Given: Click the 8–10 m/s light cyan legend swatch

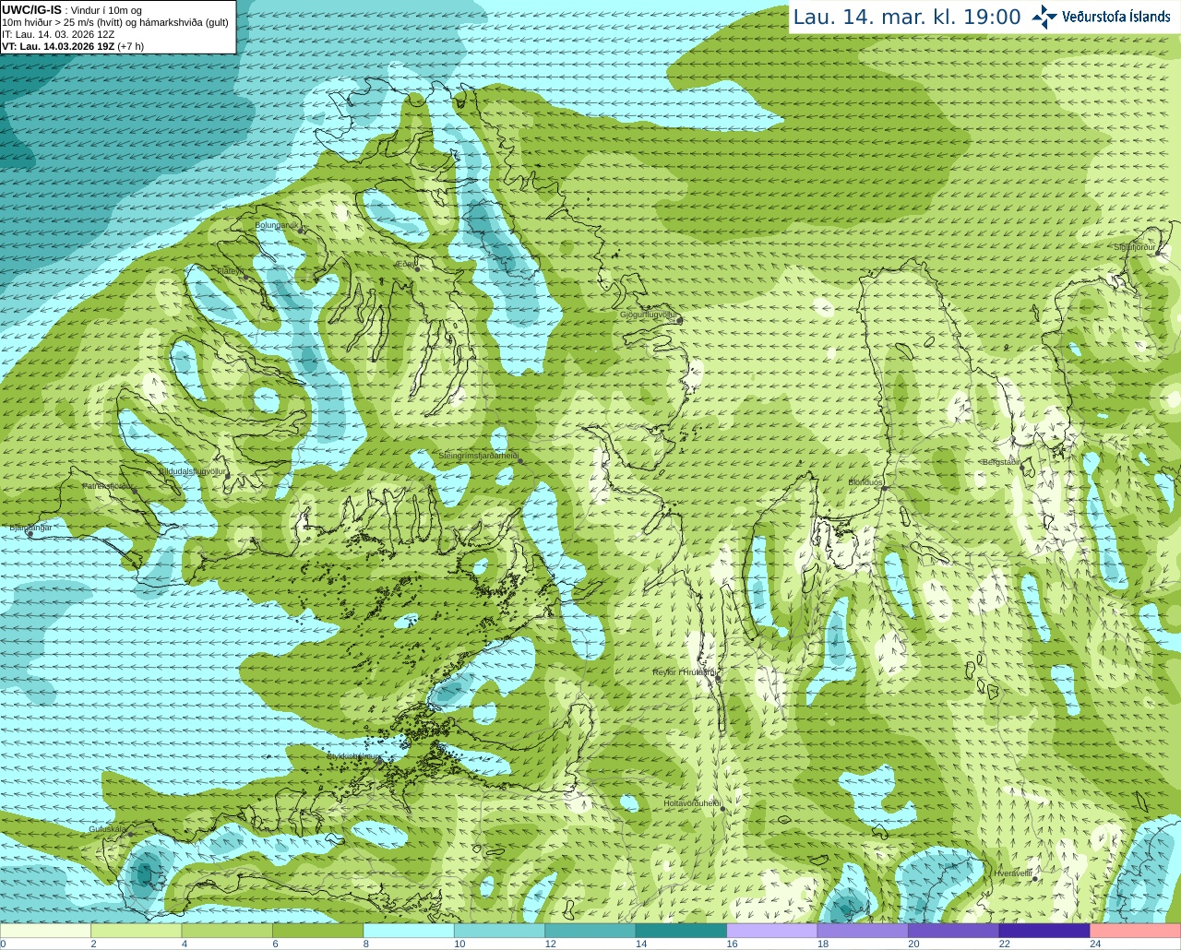Looking at the screenshot, I should pos(409,931).
